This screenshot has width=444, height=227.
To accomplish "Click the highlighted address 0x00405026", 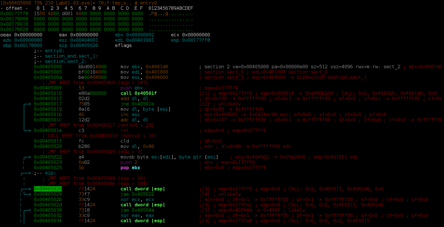I will 48,189.
